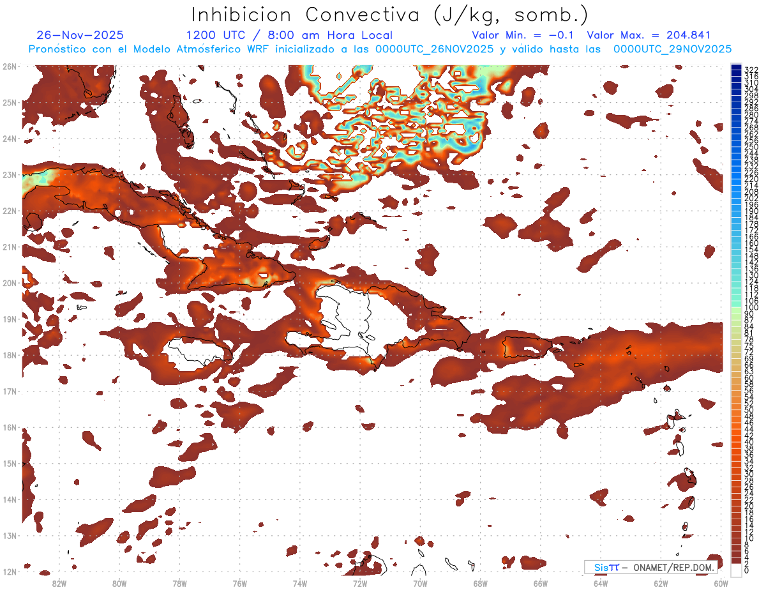Pick the dark navy swatch atop the colorbar
766x592 pixels.
coord(737,68)
